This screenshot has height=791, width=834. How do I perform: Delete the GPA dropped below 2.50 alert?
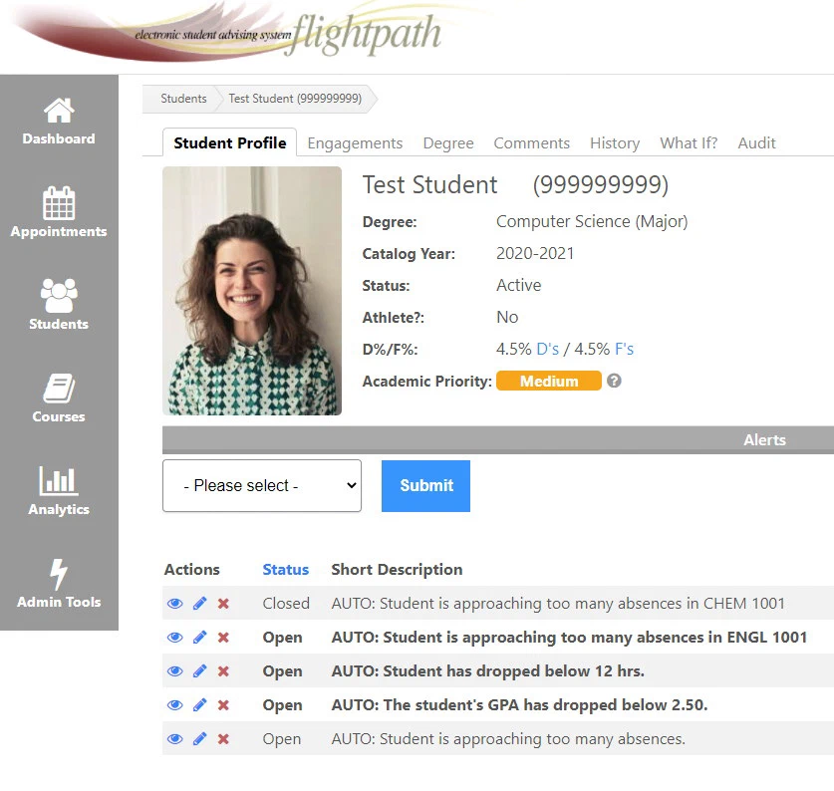(223, 704)
